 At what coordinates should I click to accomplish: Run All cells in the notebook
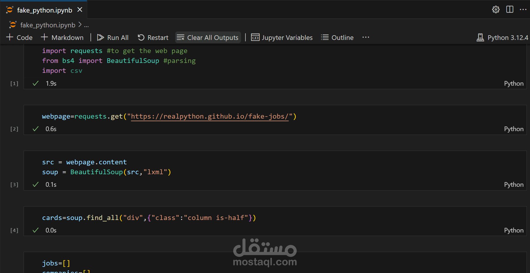pyautogui.click(x=113, y=38)
